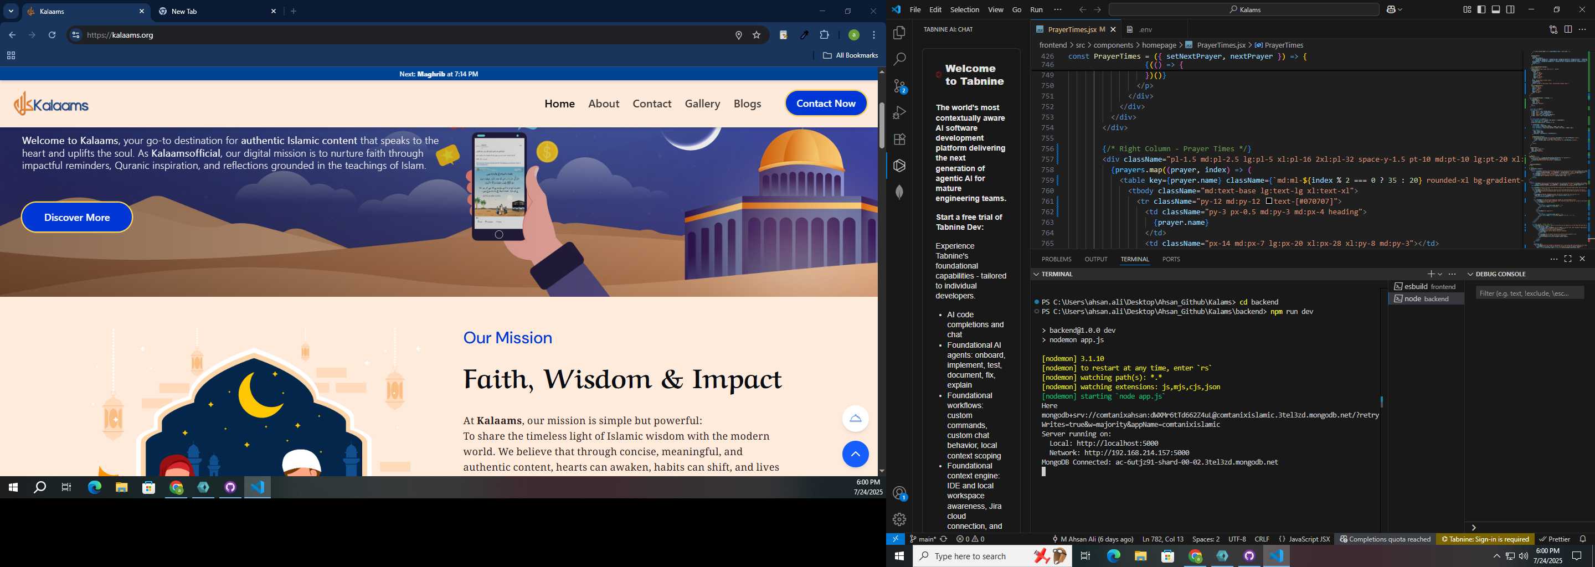This screenshot has width=1595, height=567.
Task: Toggle the primary side bar in VS Code
Action: pyautogui.click(x=1481, y=10)
